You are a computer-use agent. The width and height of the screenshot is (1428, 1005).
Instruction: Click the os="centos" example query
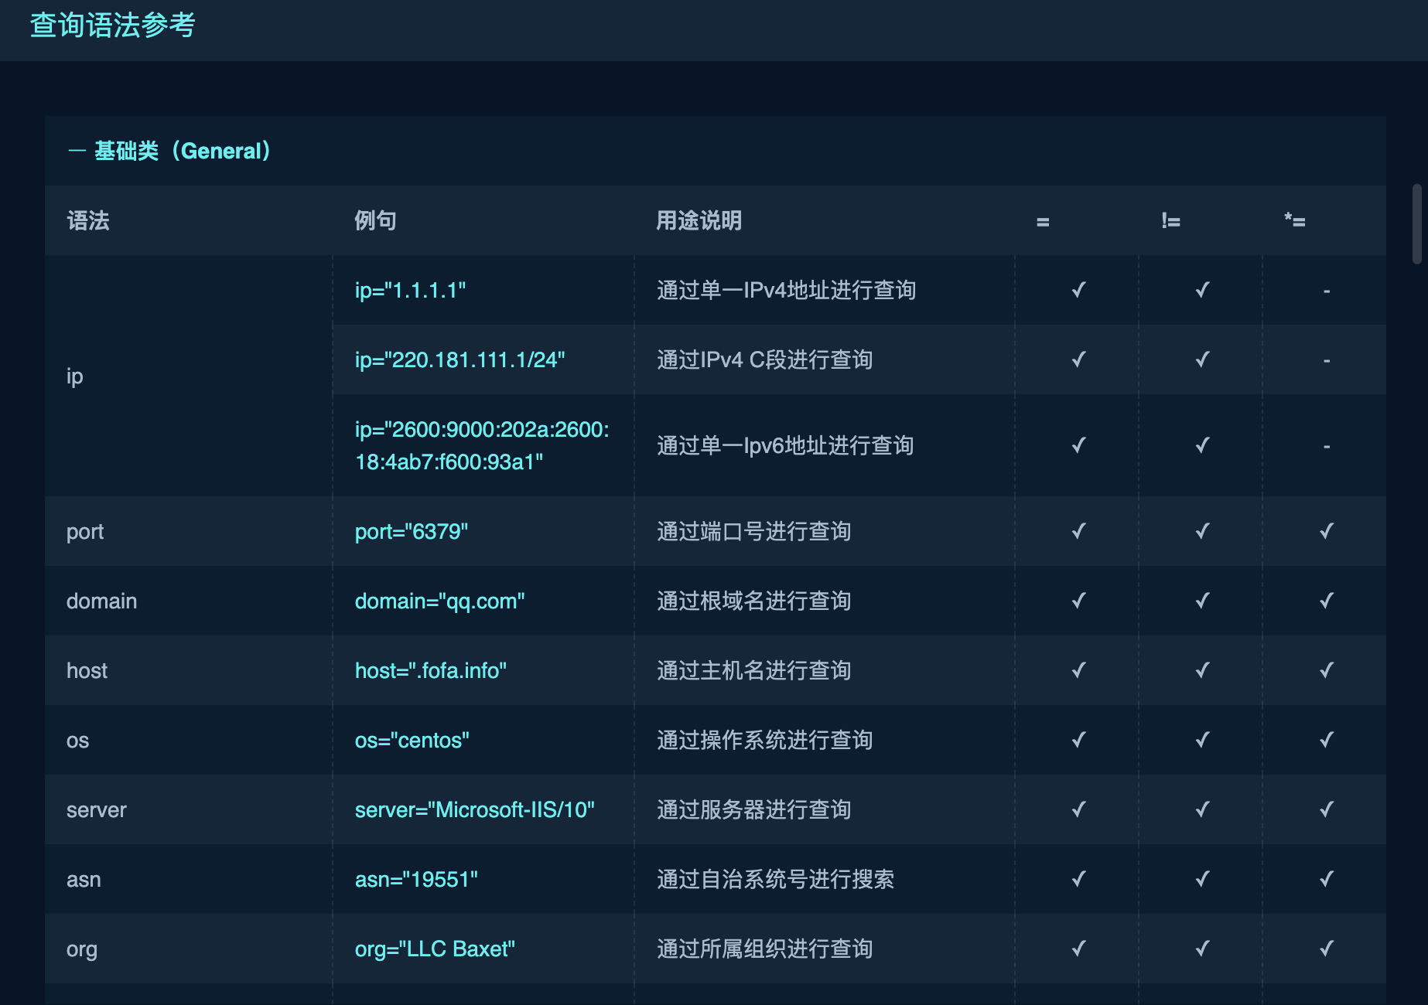[412, 741]
